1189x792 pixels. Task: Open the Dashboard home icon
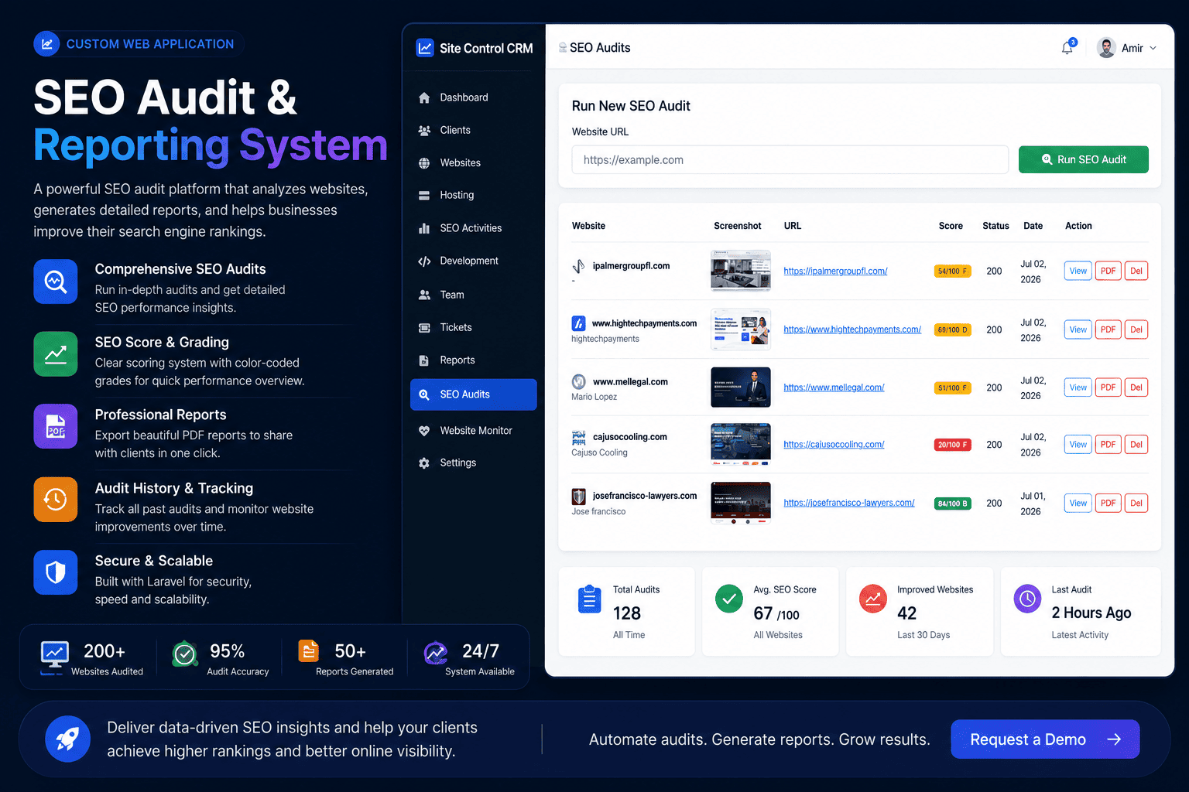pyautogui.click(x=424, y=97)
